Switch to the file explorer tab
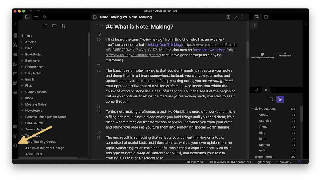This screenshot has width=321, height=180. click(27, 17)
